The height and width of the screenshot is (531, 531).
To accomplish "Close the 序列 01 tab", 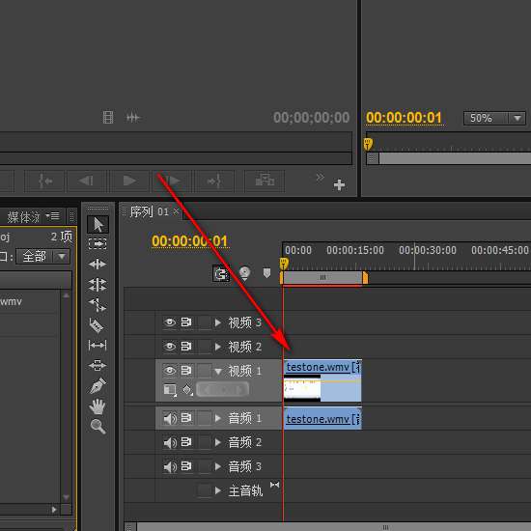I will pyautogui.click(x=176, y=211).
